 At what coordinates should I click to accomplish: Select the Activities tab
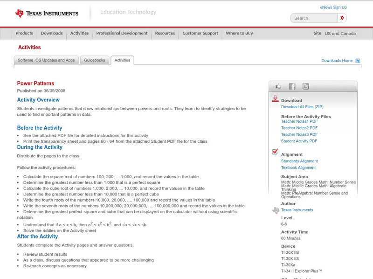(x=122, y=60)
